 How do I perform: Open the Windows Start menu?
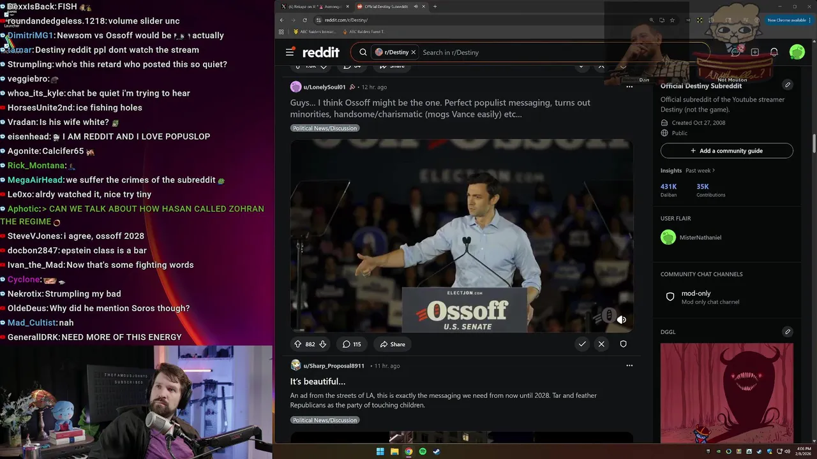tap(380, 451)
